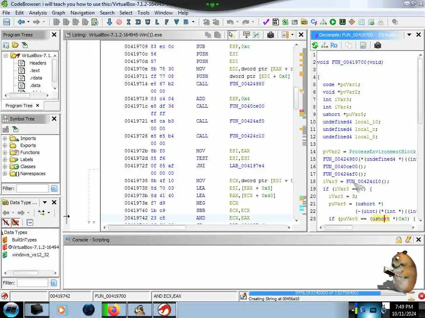Open the File menu

[x=6, y=13]
